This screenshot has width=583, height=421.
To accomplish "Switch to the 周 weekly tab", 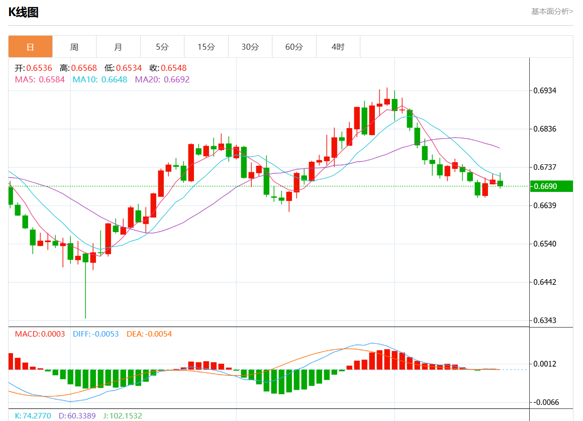I will click(x=74, y=47).
